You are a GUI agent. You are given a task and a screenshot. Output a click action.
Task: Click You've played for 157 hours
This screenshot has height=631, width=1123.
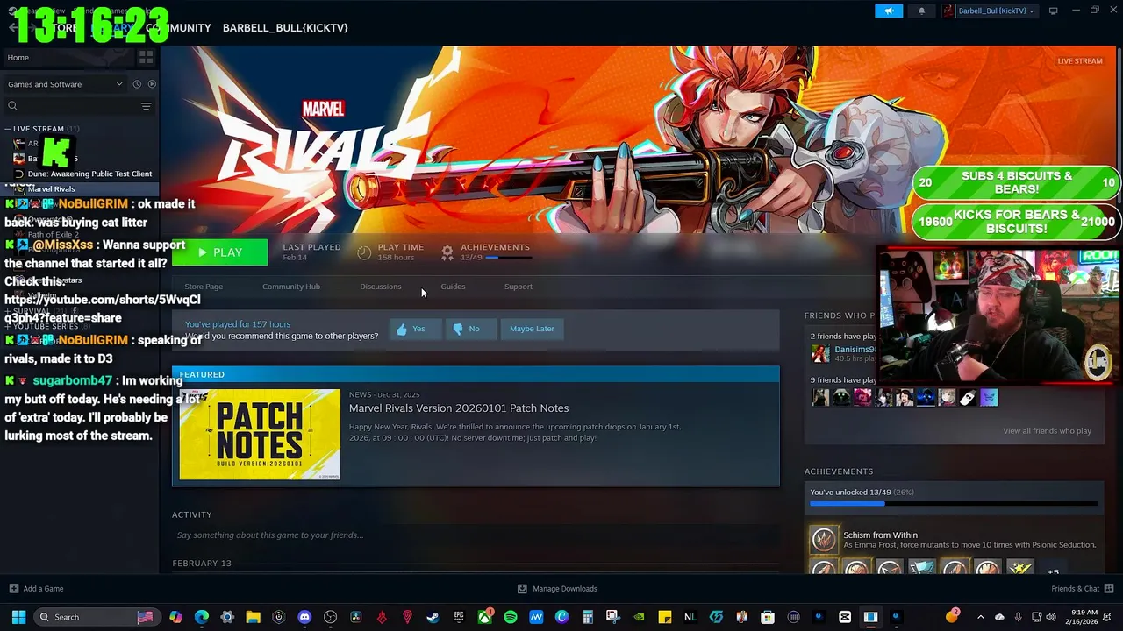pyautogui.click(x=238, y=324)
